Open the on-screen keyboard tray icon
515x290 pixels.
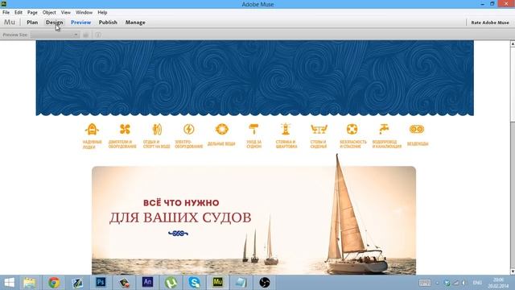click(x=425, y=283)
